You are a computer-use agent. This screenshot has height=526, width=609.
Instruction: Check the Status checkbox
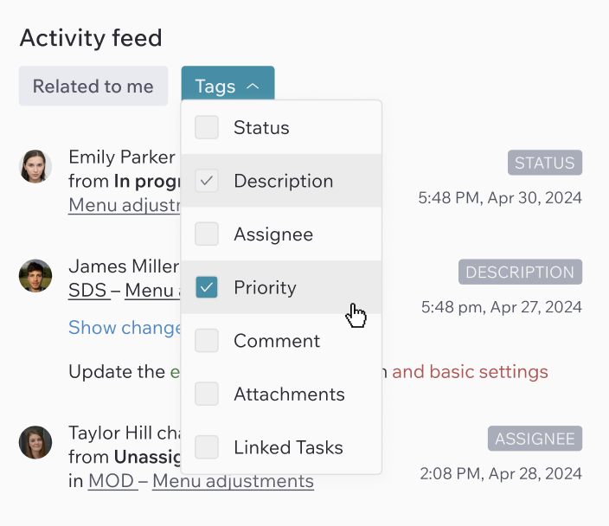tap(207, 127)
